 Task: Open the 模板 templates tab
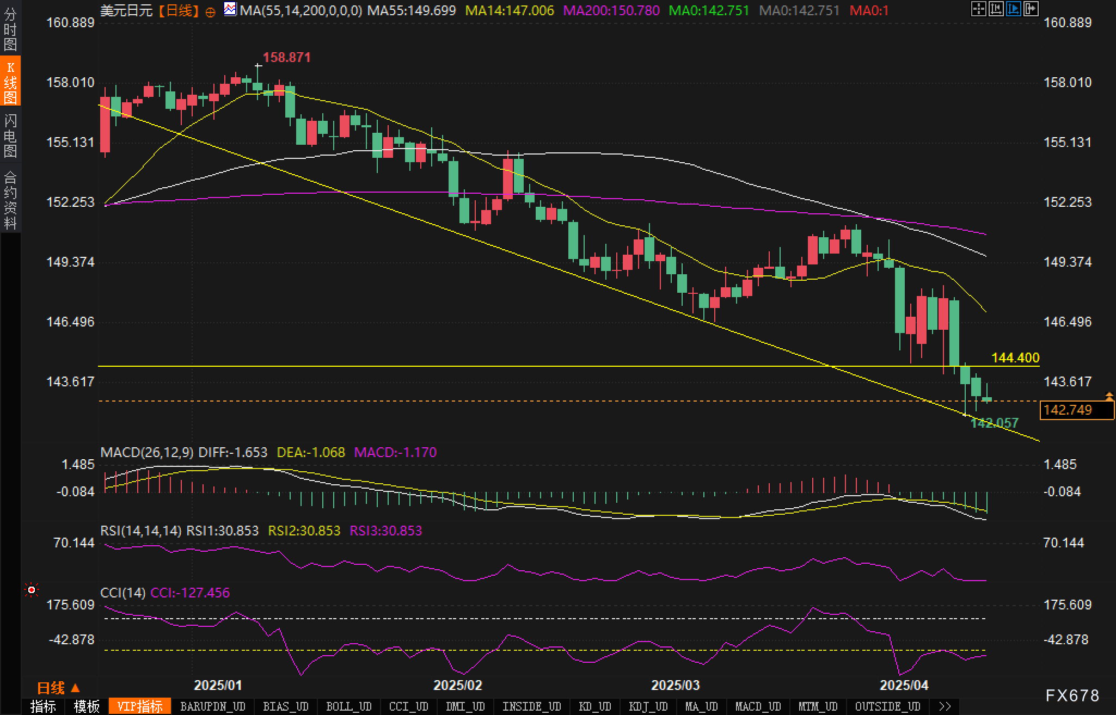pyautogui.click(x=87, y=706)
